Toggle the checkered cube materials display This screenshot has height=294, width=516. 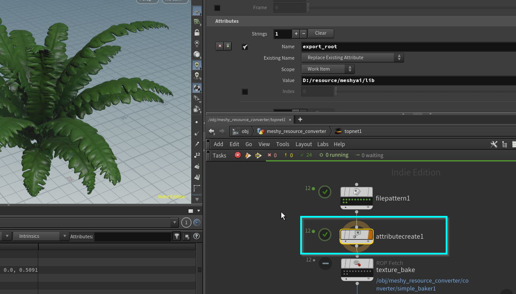click(x=197, y=88)
